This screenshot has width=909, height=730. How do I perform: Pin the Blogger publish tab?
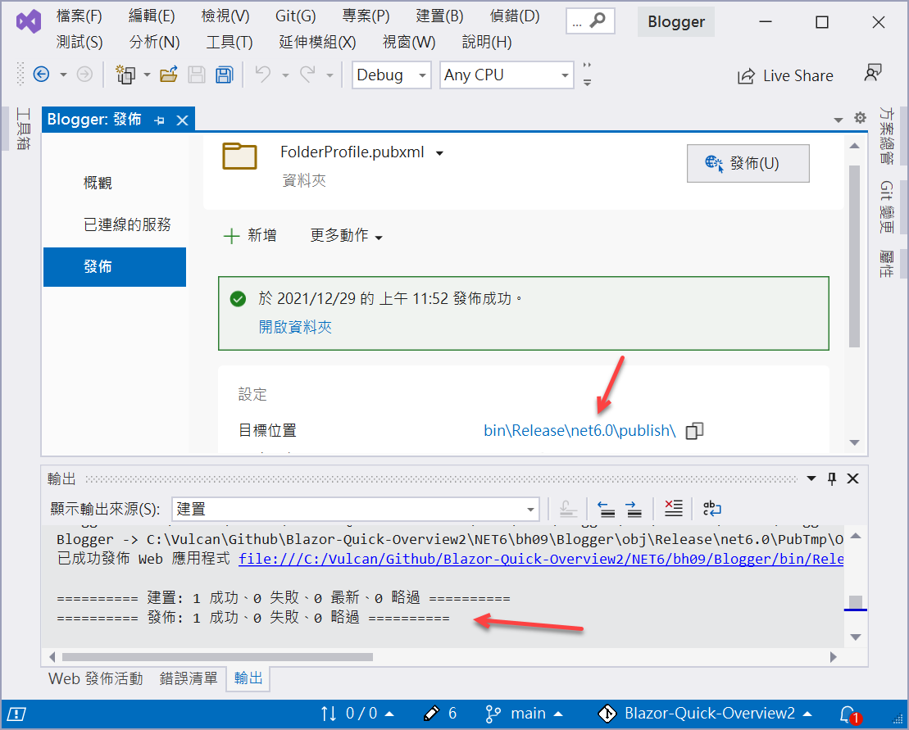[x=160, y=120]
